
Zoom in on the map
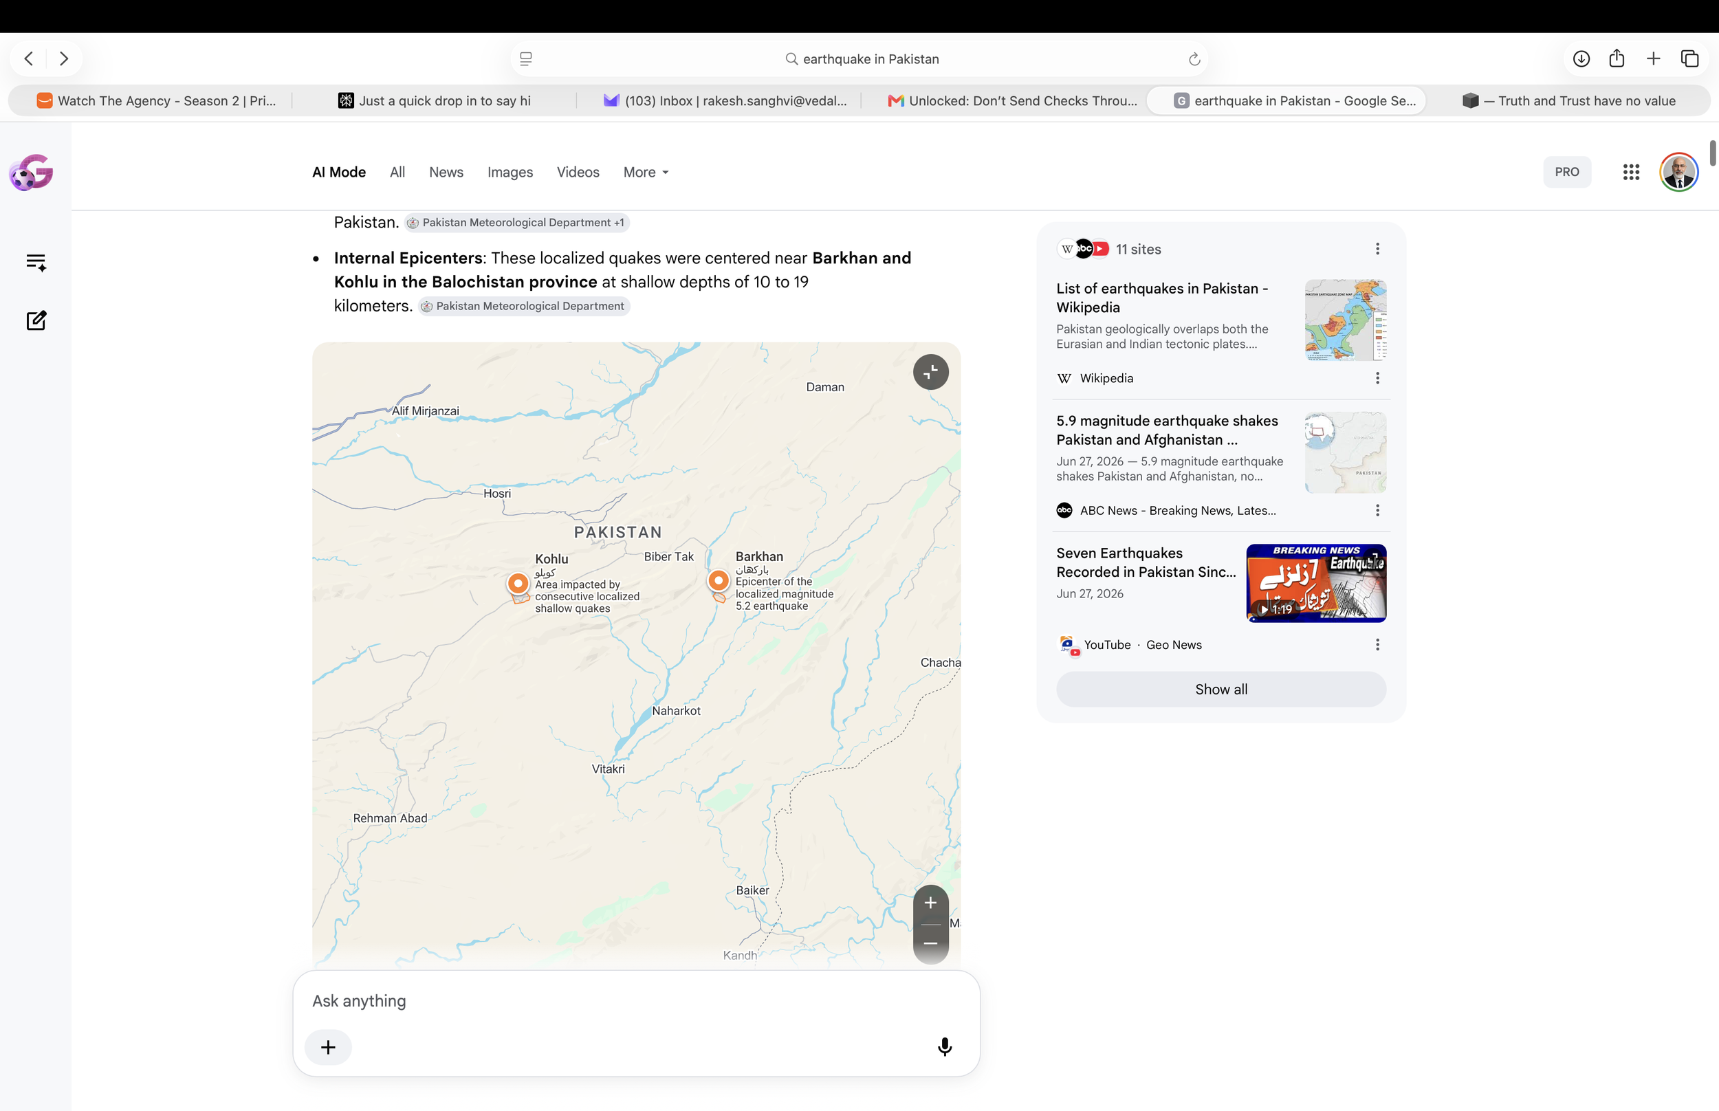[x=930, y=903]
